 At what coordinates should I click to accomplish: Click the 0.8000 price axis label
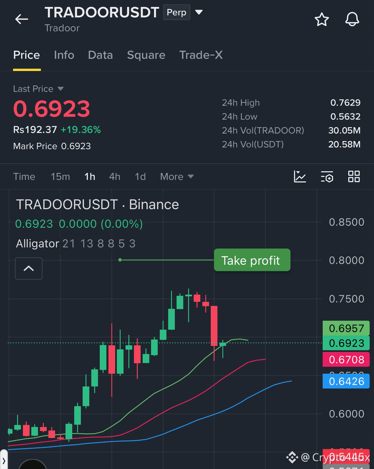point(346,260)
